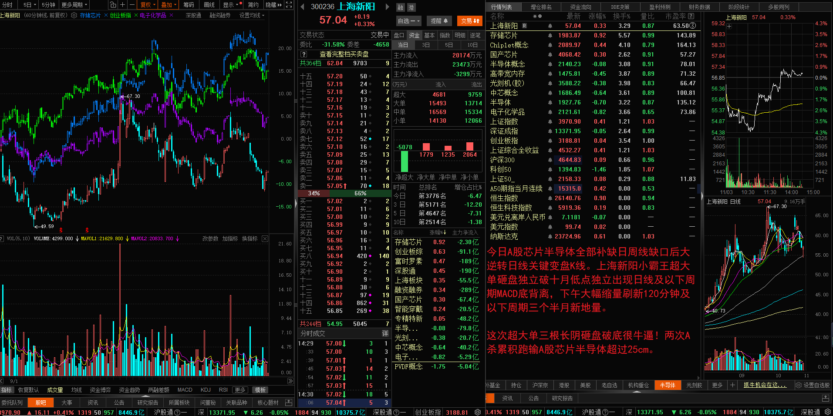Expand 更多 indicators list
This screenshot has width=833, height=416.
pyautogui.click(x=240, y=390)
